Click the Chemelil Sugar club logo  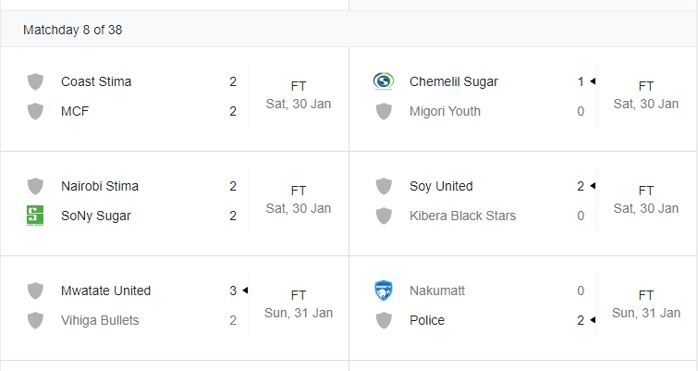point(384,81)
